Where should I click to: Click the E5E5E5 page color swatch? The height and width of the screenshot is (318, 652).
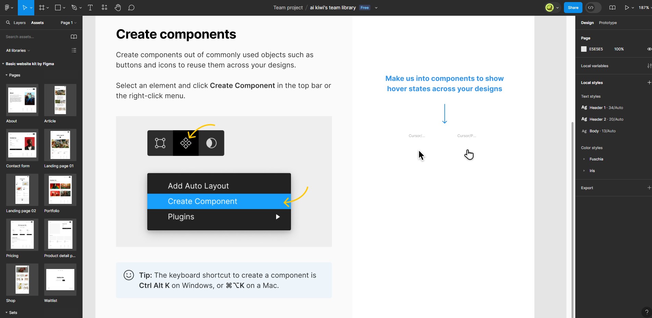584,49
